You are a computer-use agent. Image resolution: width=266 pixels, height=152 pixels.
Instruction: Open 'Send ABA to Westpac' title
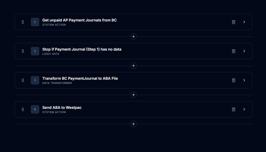coord(62,108)
